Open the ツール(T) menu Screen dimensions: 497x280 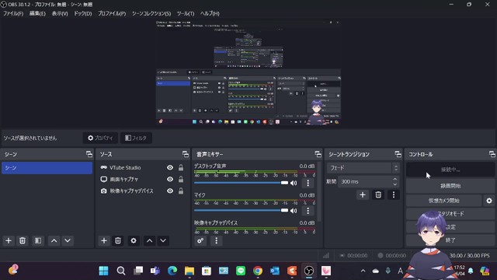[186, 13]
